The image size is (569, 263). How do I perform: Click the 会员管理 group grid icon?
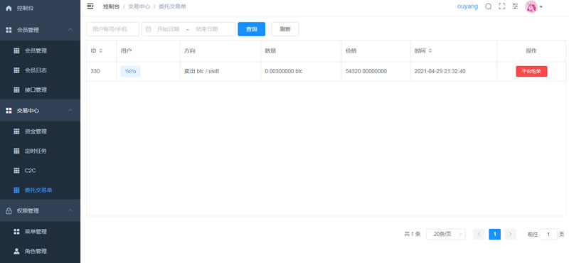9,30
